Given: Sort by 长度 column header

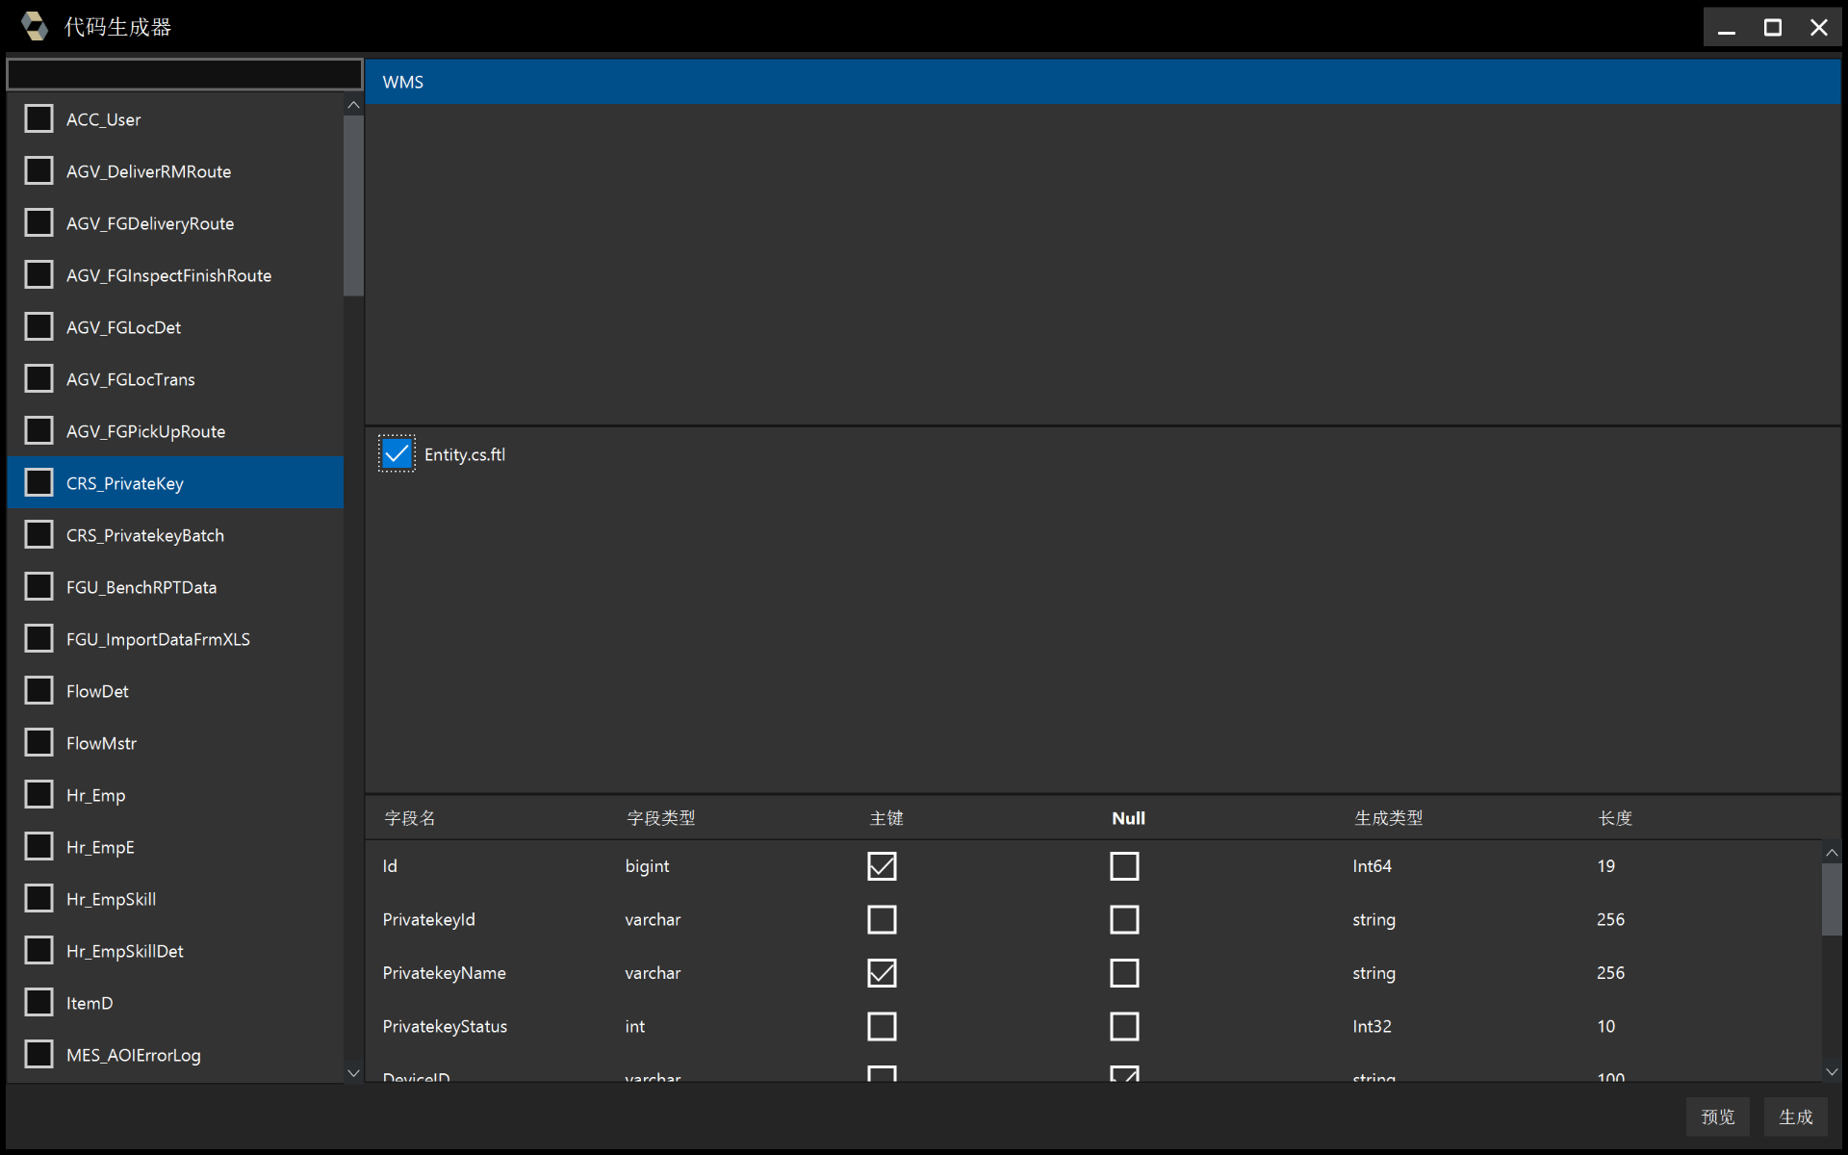Looking at the screenshot, I should 1616,818.
